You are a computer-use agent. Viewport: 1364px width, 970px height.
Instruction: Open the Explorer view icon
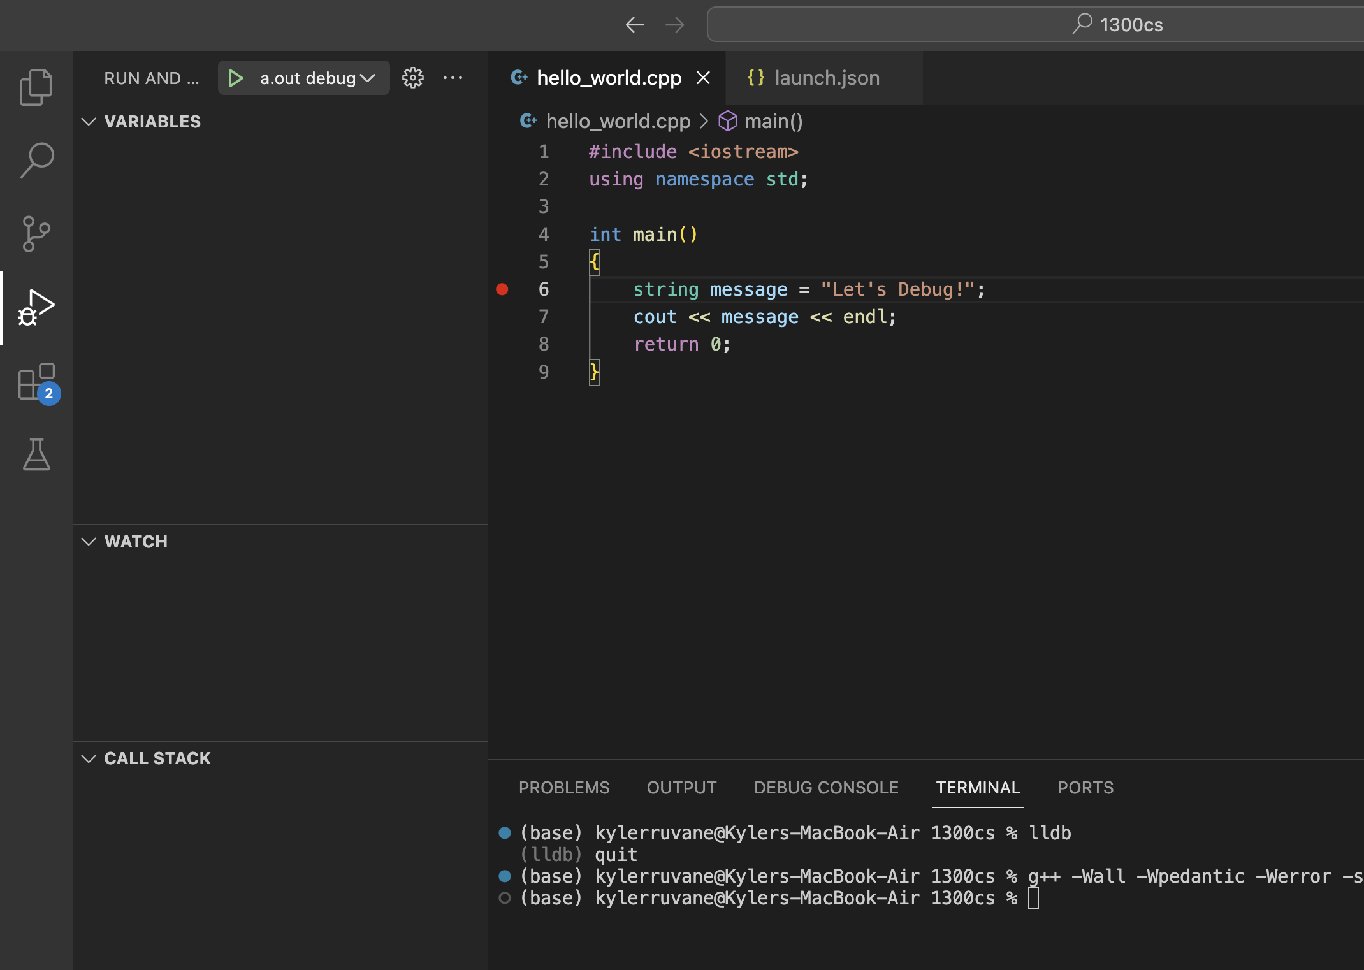tap(36, 87)
